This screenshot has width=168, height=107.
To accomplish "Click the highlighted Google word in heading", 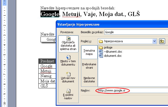I will (x=50, y=14).
